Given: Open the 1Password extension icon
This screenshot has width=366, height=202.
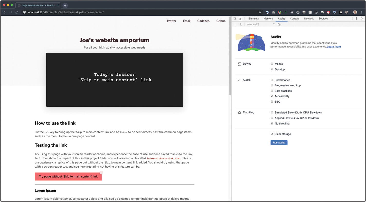Looking at the screenshot, I should coord(334,12).
